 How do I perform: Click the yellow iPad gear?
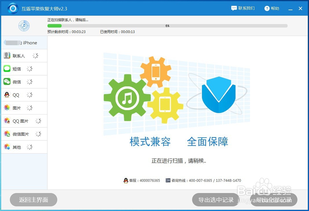coord(165,105)
